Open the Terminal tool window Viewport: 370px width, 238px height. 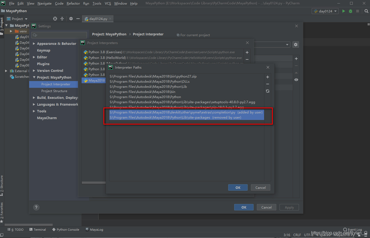click(38, 230)
